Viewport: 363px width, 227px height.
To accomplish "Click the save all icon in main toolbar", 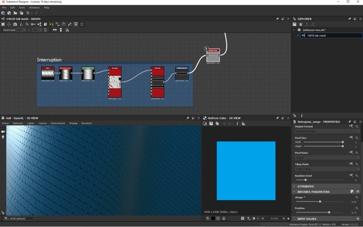I will coord(21,13).
